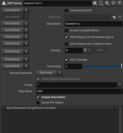Toggle Make Objects Mutual Affectors checkbox

click(38, 79)
